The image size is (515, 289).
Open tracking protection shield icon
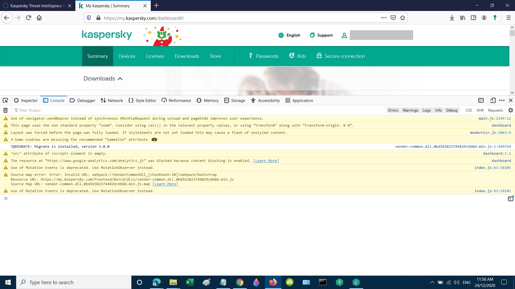(89, 18)
